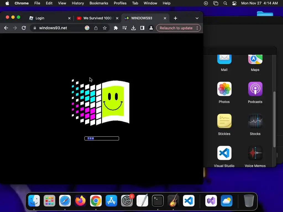The image size is (283, 212).
Task: Click the date and time clock
Action: pyautogui.click(x=259, y=3)
